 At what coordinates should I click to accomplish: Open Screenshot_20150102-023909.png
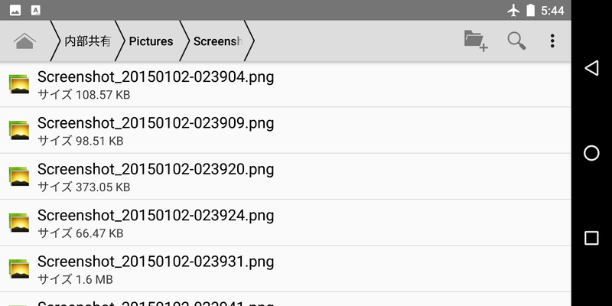[155, 123]
